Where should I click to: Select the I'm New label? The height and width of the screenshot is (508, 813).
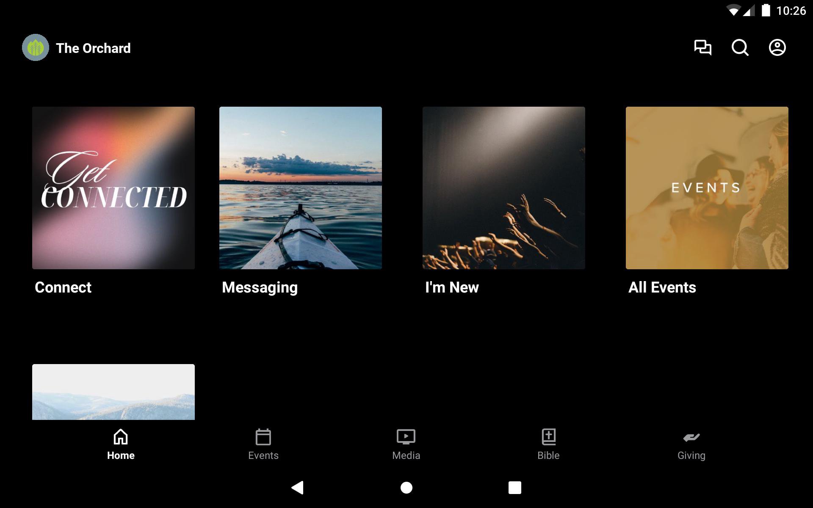click(x=452, y=287)
